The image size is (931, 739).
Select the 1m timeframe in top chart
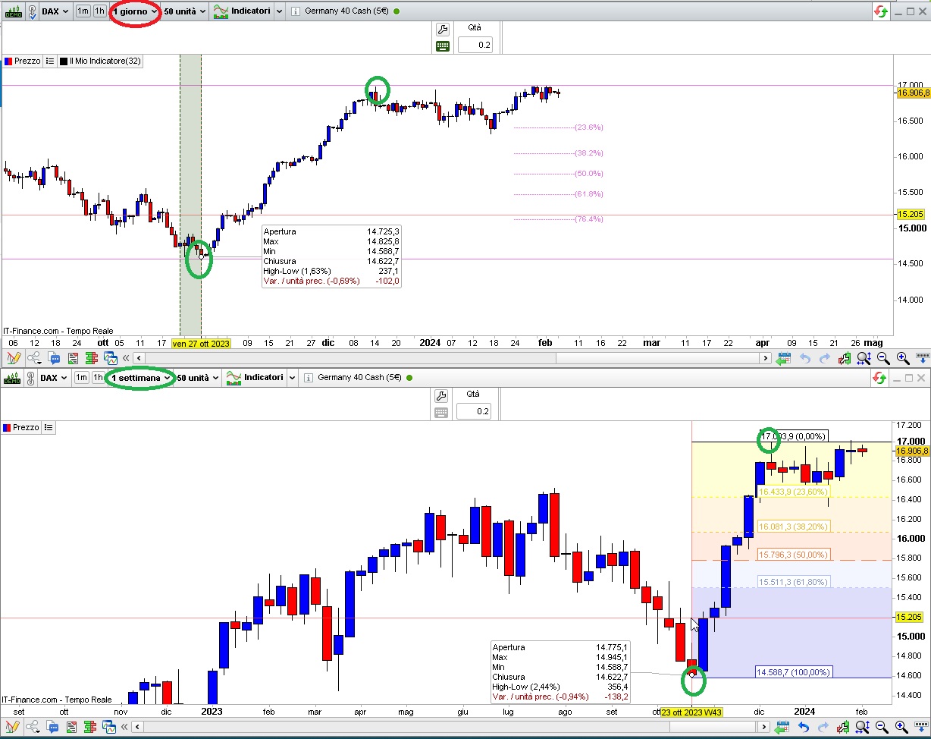(83, 11)
